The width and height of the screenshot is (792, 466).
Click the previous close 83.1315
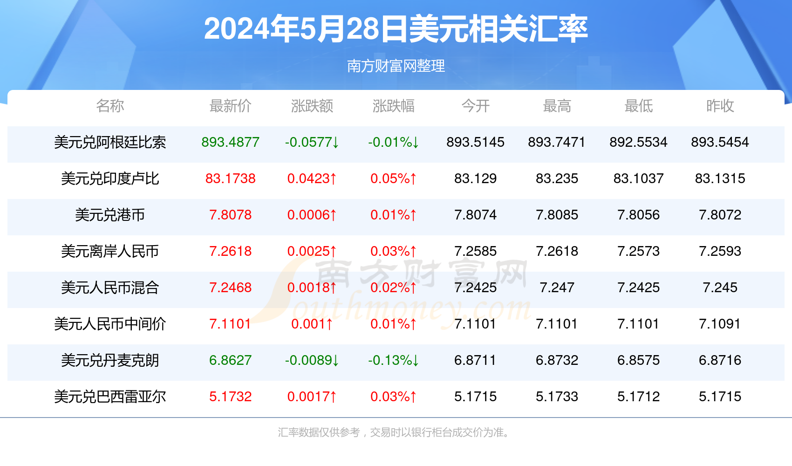(x=720, y=178)
